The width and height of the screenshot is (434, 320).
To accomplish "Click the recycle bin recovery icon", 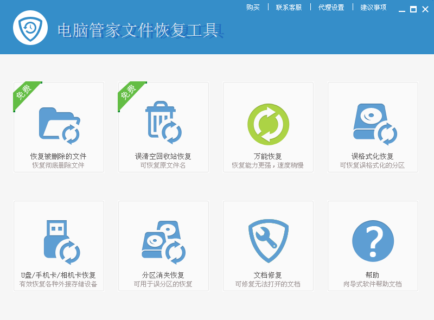I will pyautogui.click(x=163, y=123).
